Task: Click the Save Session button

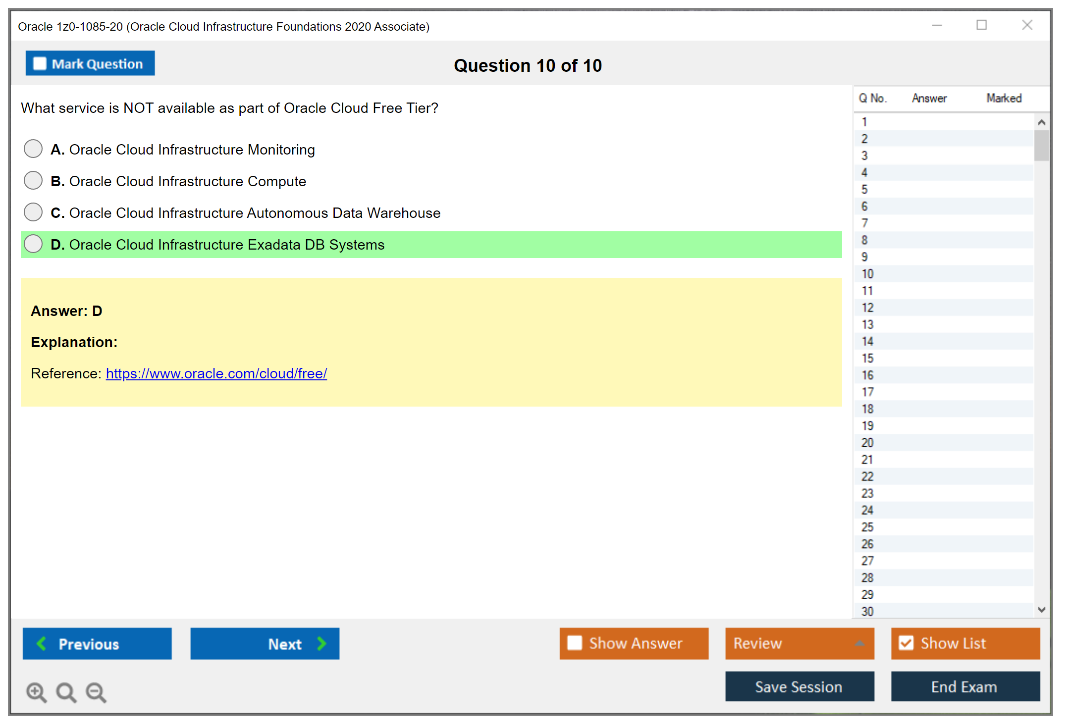Action: (x=799, y=686)
